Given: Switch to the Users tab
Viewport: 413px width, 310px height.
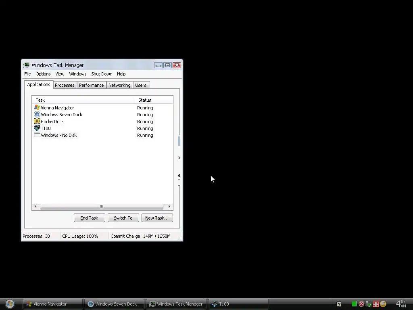Looking at the screenshot, I should (x=141, y=85).
